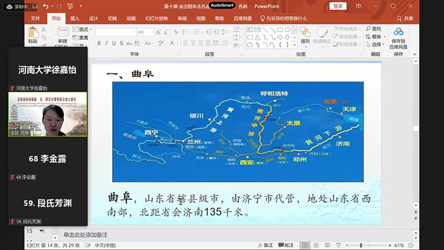The height and width of the screenshot is (250, 444).
Task: Click the Share (共享) button
Action: point(405,18)
